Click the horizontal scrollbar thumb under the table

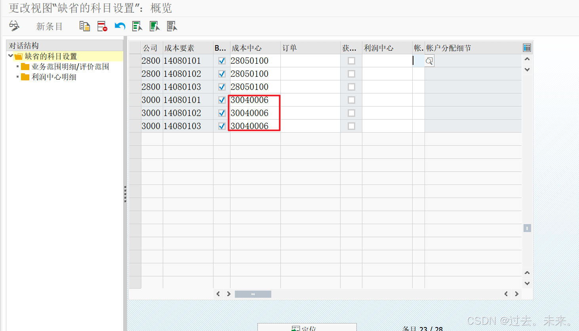pos(253,294)
